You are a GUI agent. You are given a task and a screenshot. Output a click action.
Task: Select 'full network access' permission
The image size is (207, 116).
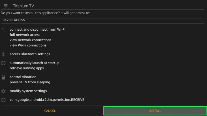[x=25, y=35]
